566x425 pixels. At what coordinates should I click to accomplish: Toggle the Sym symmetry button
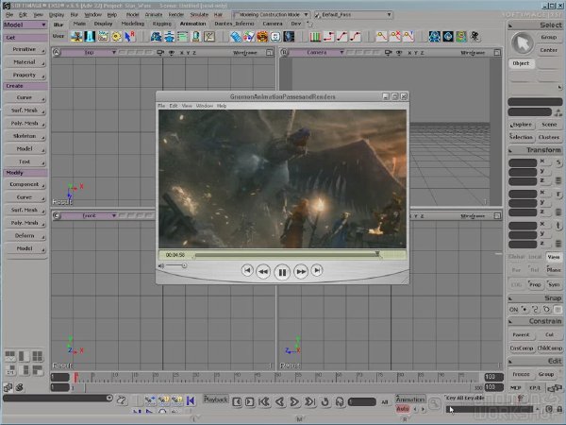pos(554,285)
